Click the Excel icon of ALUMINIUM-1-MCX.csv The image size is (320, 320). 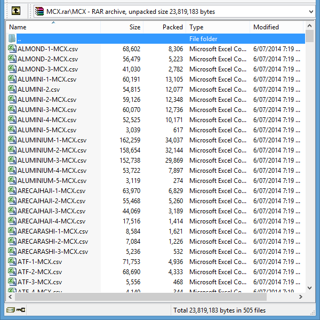(12, 140)
